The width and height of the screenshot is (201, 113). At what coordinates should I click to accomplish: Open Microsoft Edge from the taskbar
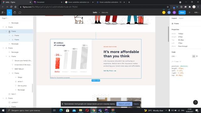pos(61,110)
